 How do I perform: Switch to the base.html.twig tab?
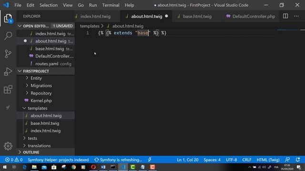coord(197,16)
